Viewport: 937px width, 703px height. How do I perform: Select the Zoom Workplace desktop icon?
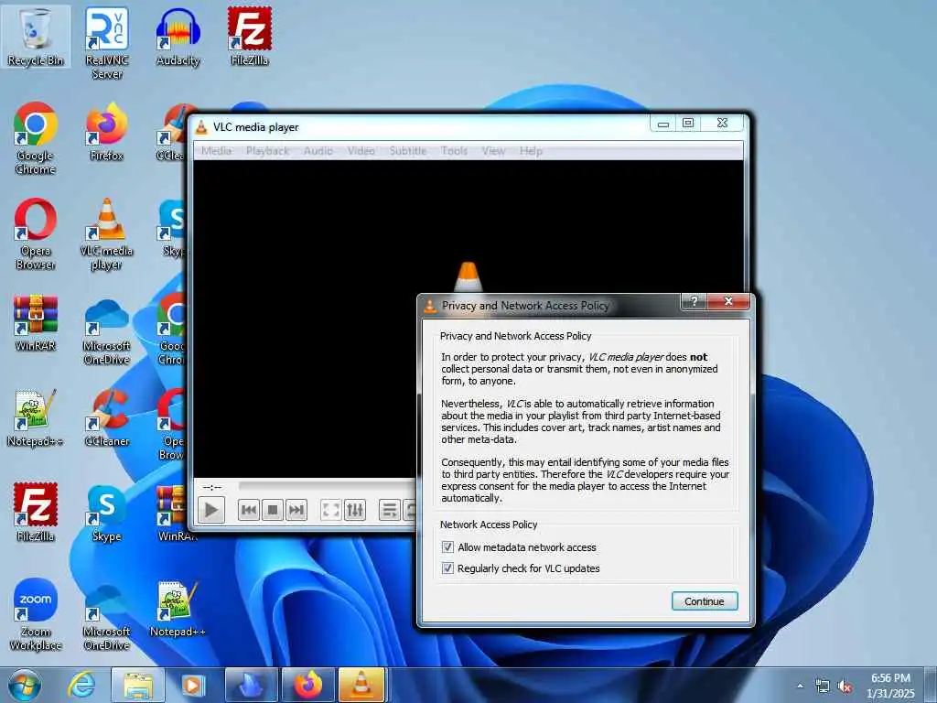point(36,614)
